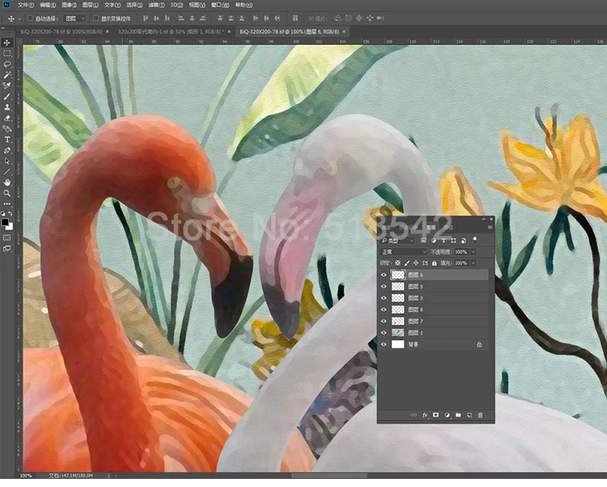Filter layers by adjustment layers icon
This screenshot has height=487, width=607.
pos(434,241)
